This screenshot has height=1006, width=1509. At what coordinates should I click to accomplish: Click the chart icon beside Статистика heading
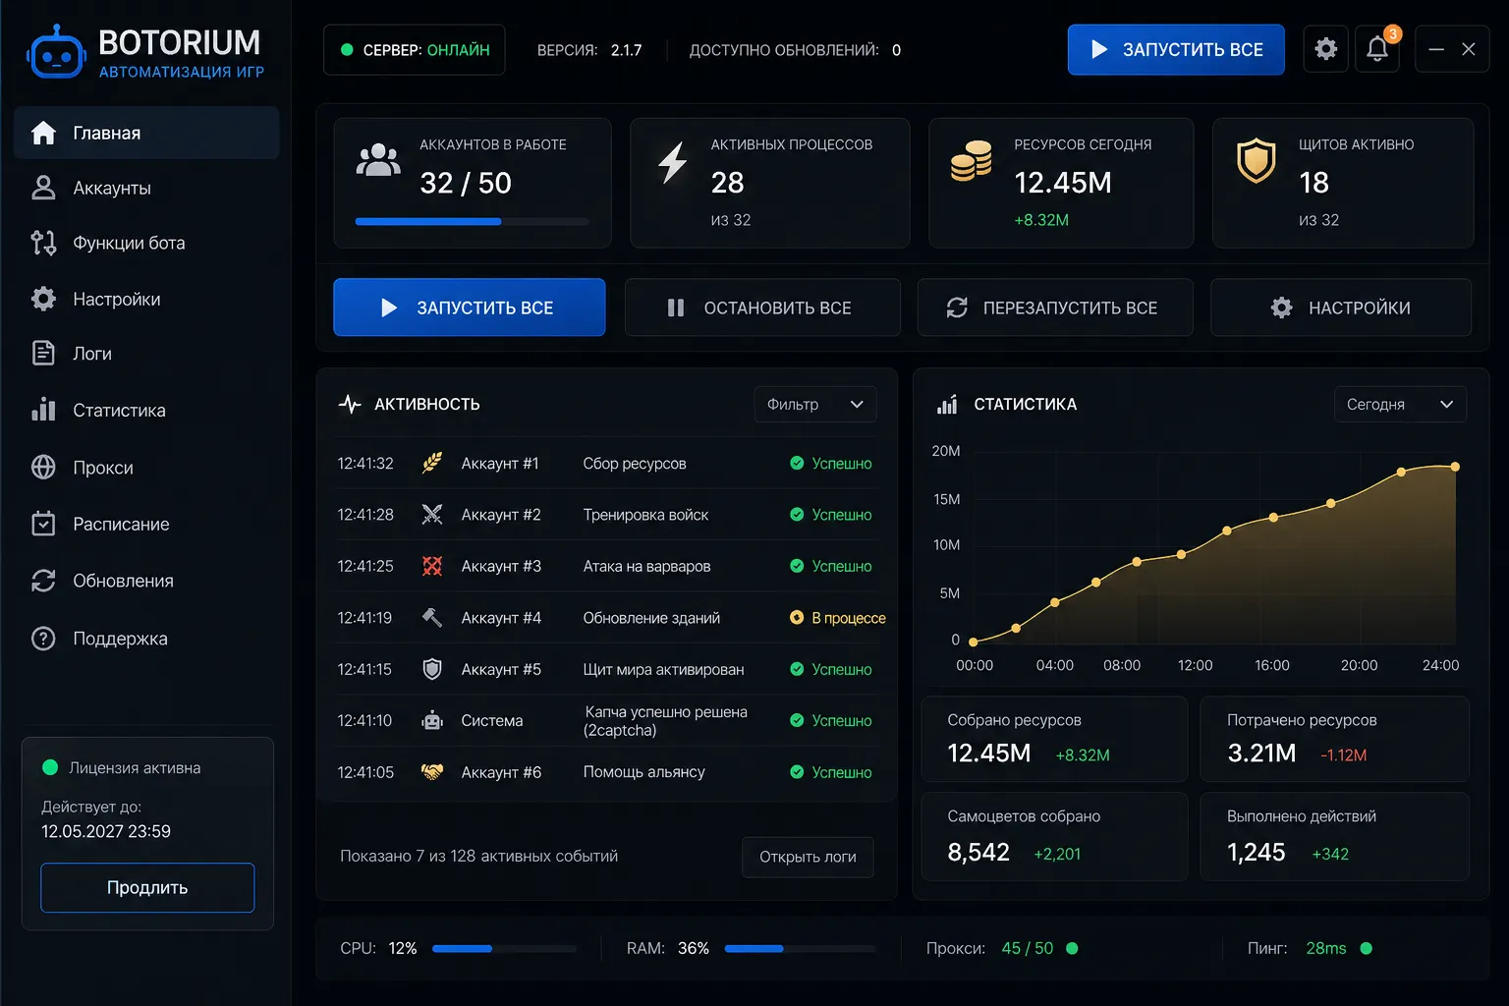947,404
